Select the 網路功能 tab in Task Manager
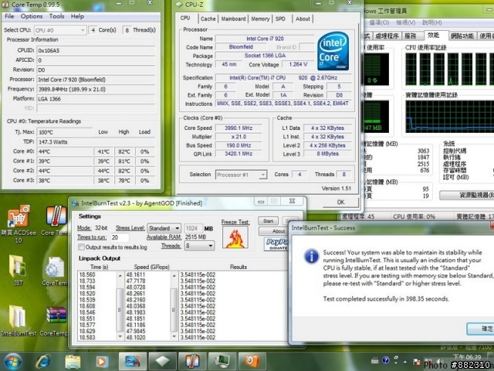494x371 pixels. (462, 36)
